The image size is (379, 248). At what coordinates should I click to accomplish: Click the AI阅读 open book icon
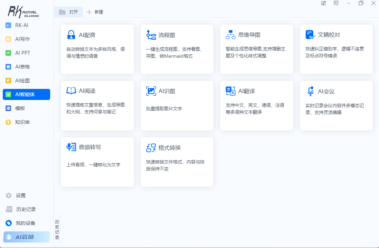click(x=71, y=91)
